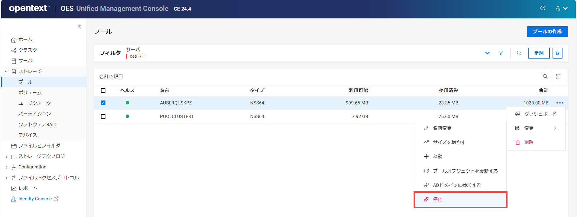Toggle the select-all header checkbox

click(x=103, y=91)
